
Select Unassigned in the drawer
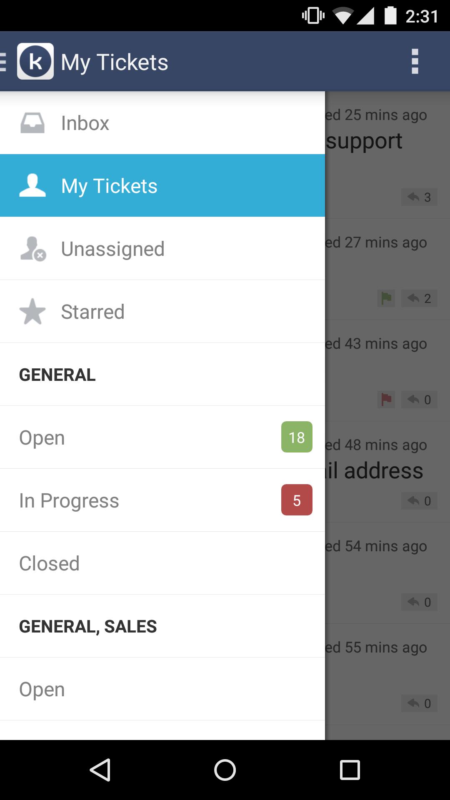tap(112, 249)
